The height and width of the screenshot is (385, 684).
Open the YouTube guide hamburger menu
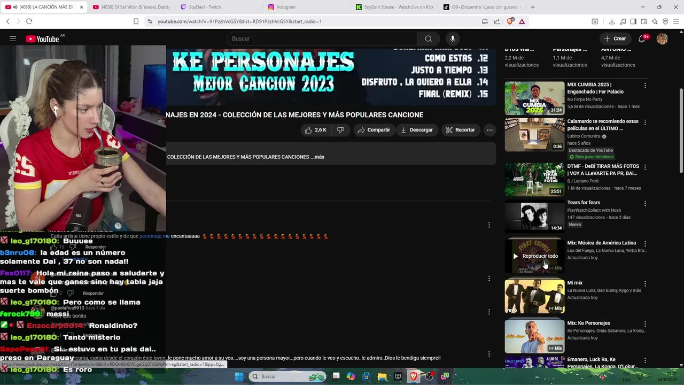pyautogui.click(x=13, y=38)
